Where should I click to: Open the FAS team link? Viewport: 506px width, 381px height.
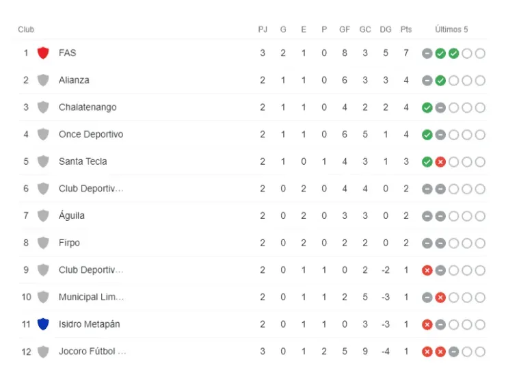tap(67, 53)
